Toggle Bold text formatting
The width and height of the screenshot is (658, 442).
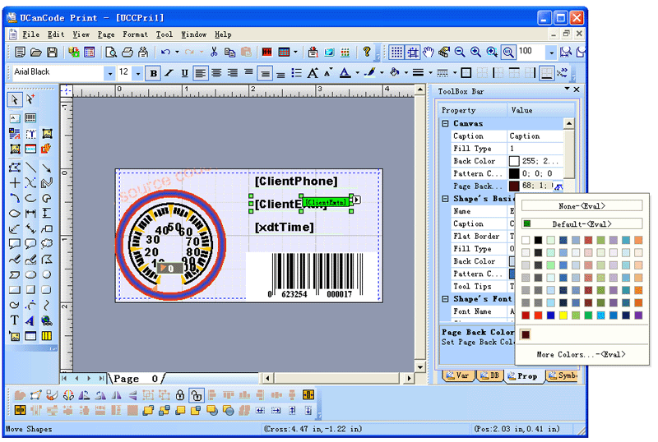154,73
